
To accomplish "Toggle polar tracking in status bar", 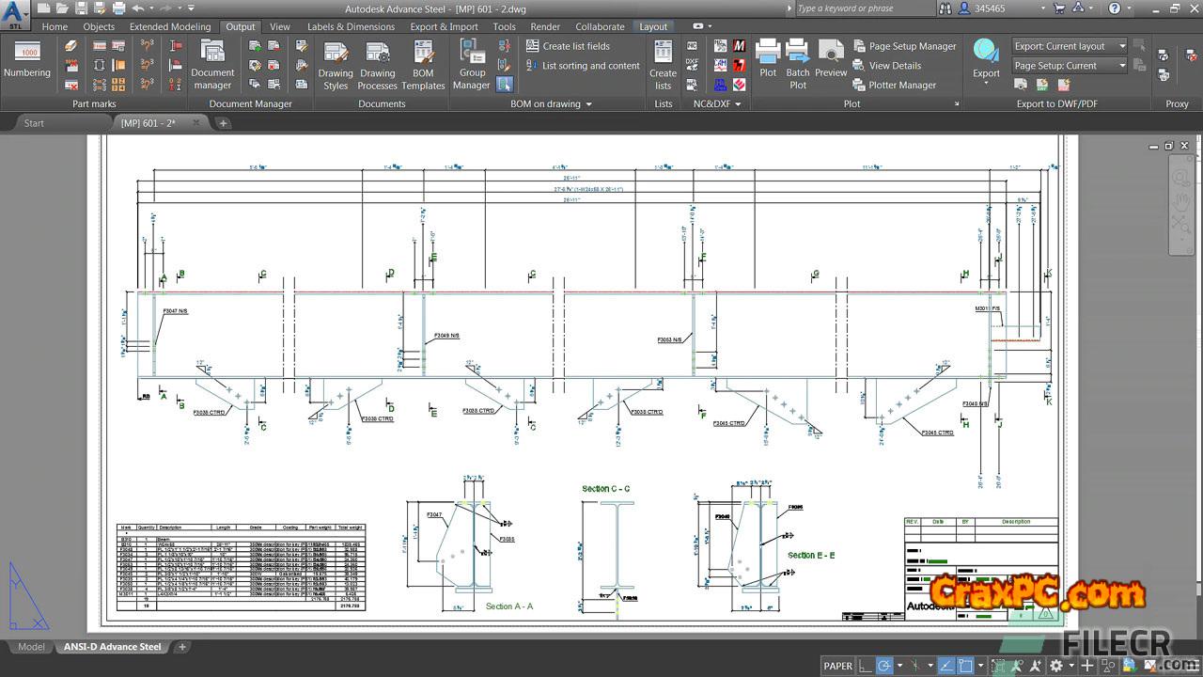I will [883, 666].
